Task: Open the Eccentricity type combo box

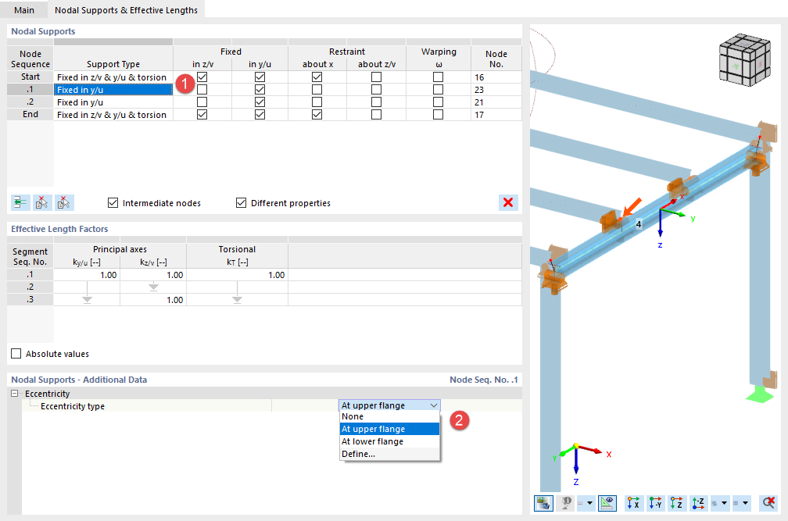Action: click(389, 405)
